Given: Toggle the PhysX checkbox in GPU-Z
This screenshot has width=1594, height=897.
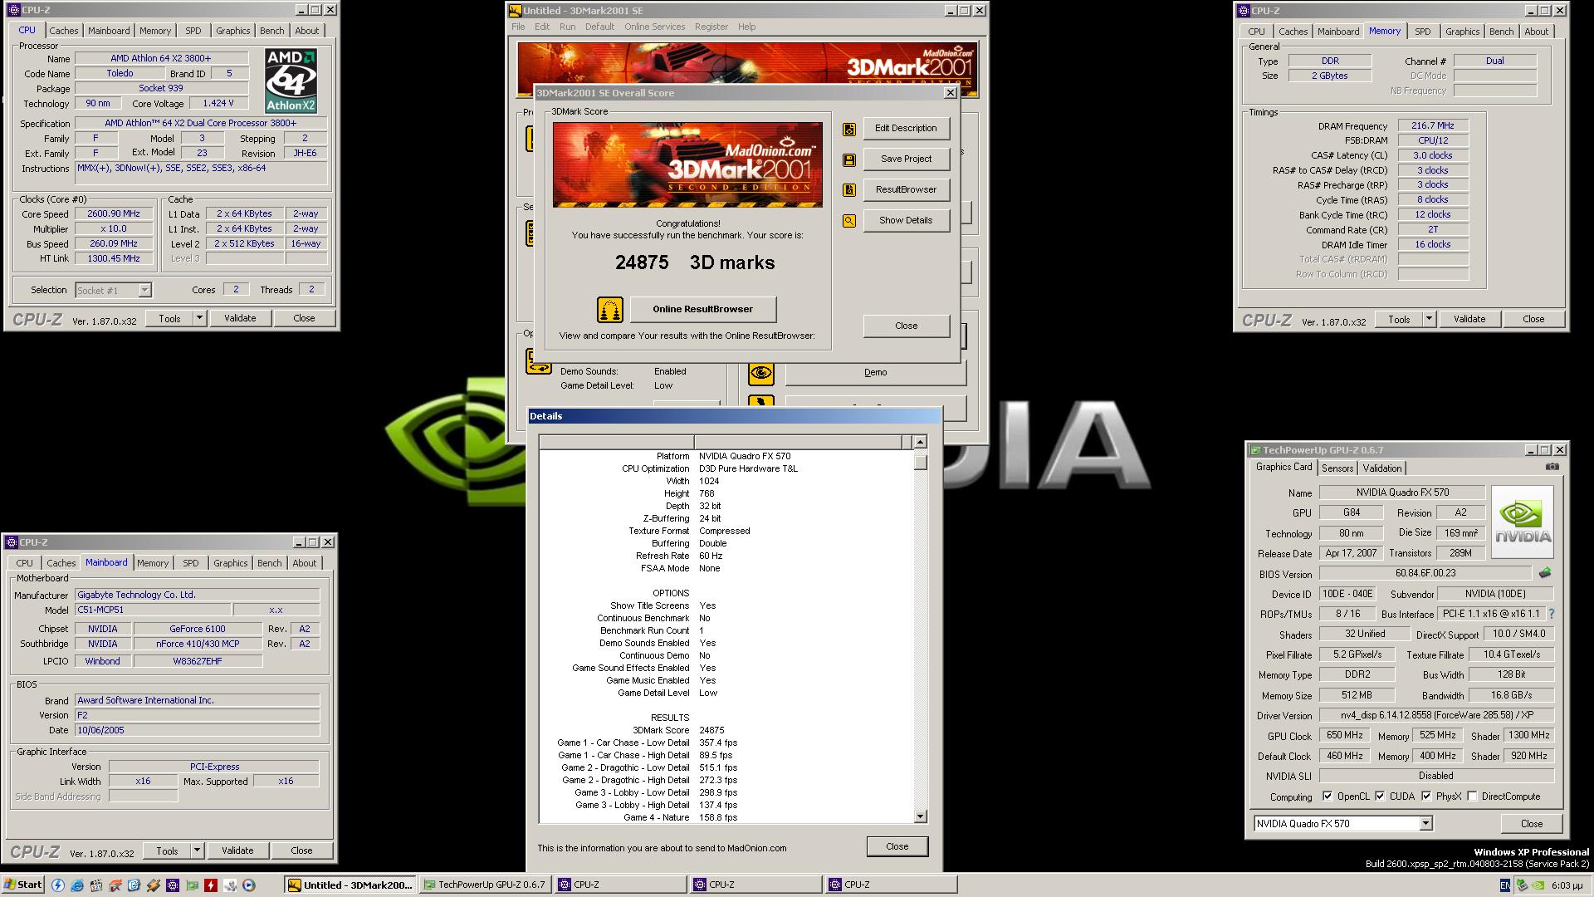Looking at the screenshot, I should [1425, 797].
